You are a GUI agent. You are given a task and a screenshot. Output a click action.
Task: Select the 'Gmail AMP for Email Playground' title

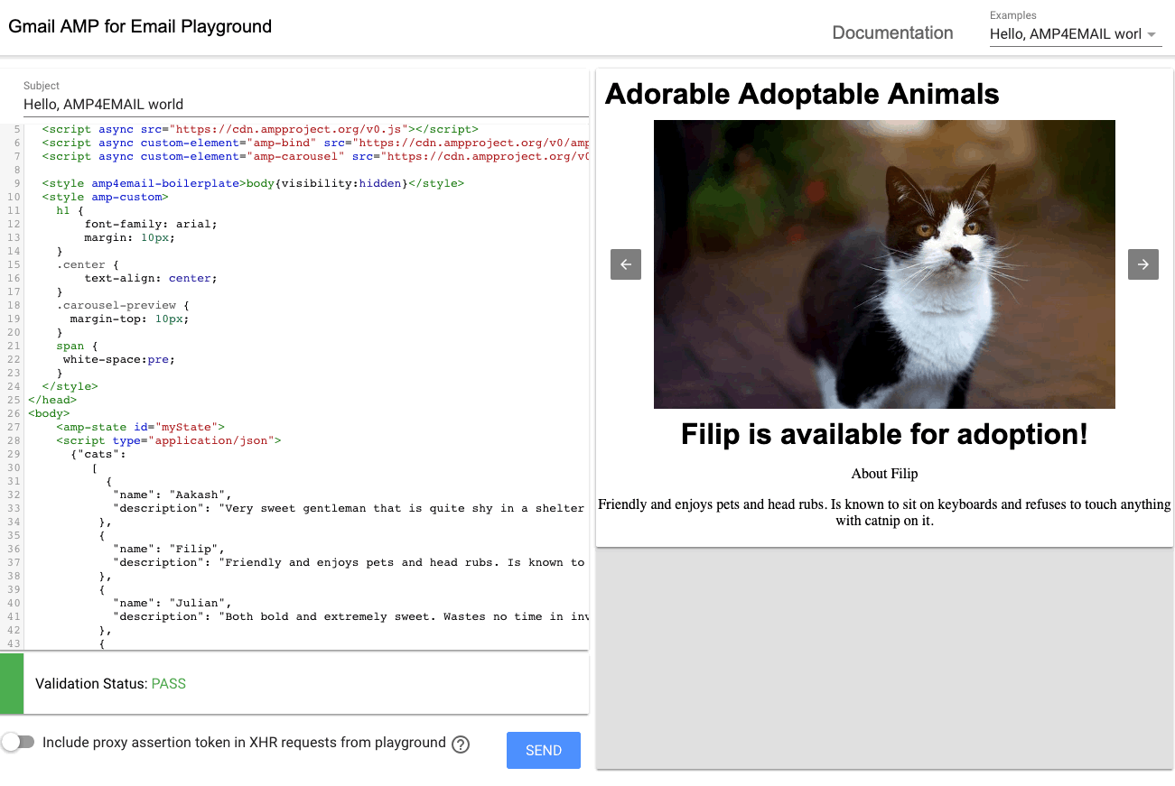(x=140, y=27)
